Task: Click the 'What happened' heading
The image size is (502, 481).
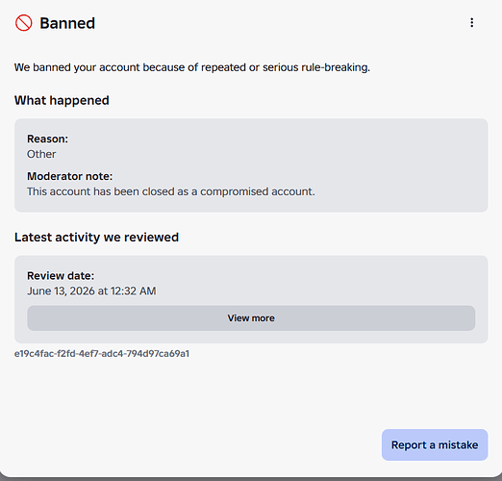Action: [62, 100]
